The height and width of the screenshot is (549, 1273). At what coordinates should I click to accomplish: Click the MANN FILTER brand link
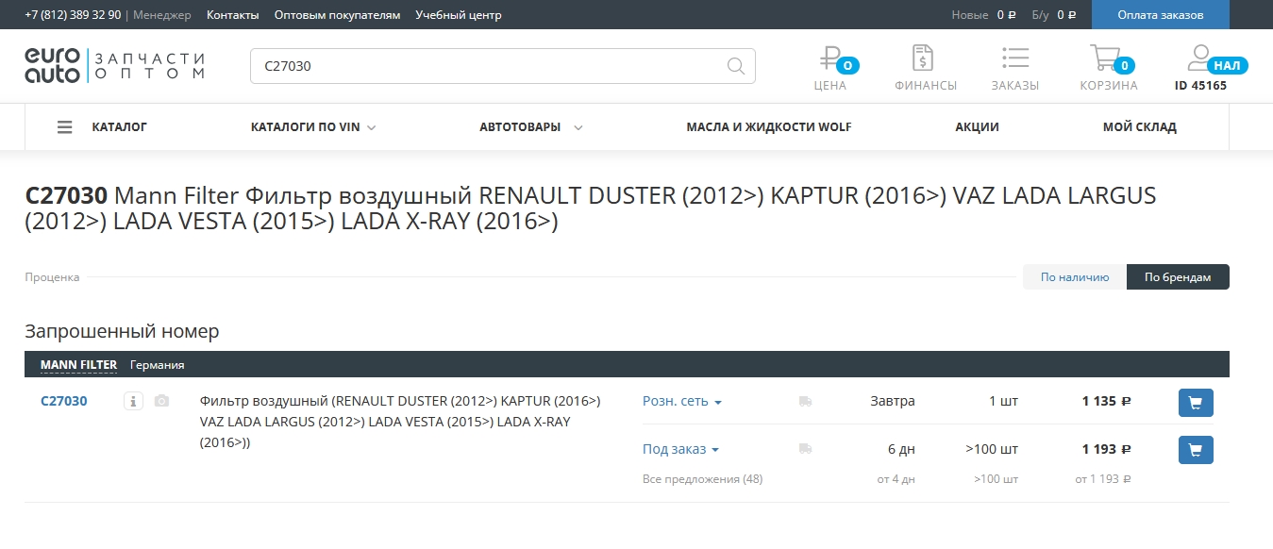point(78,365)
